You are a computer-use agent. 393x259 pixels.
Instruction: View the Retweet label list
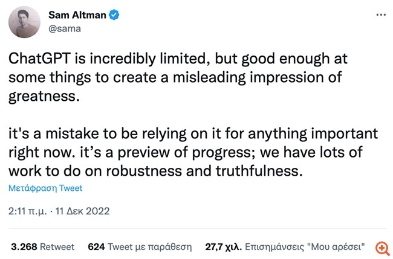(x=57, y=247)
